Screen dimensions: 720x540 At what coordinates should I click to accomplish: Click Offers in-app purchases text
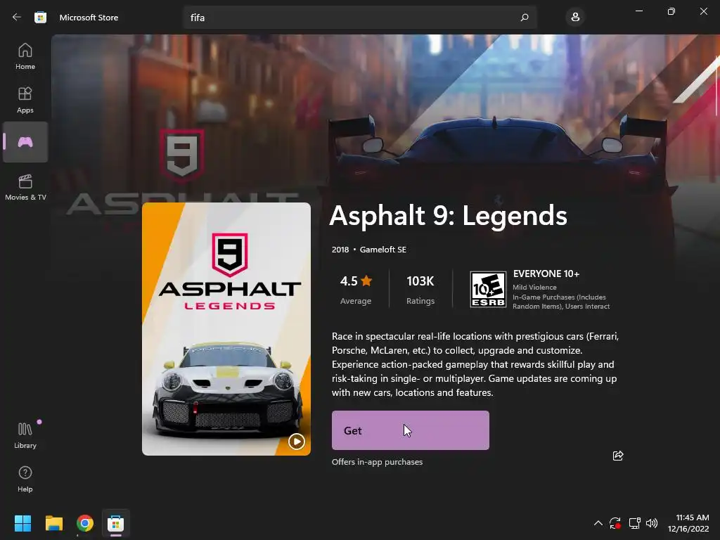(377, 462)
